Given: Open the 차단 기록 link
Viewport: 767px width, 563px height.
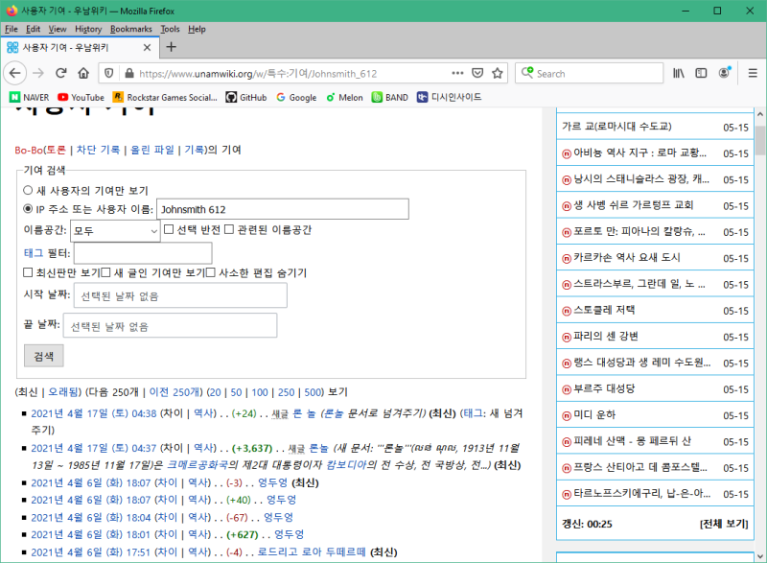Looking at the screenshot, I should (98, 150).
